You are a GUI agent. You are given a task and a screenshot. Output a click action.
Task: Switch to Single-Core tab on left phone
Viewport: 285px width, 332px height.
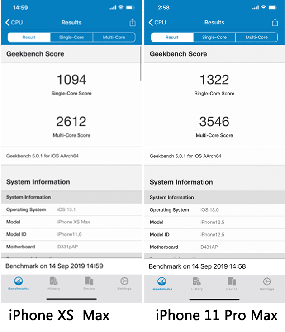click(71, 37)
